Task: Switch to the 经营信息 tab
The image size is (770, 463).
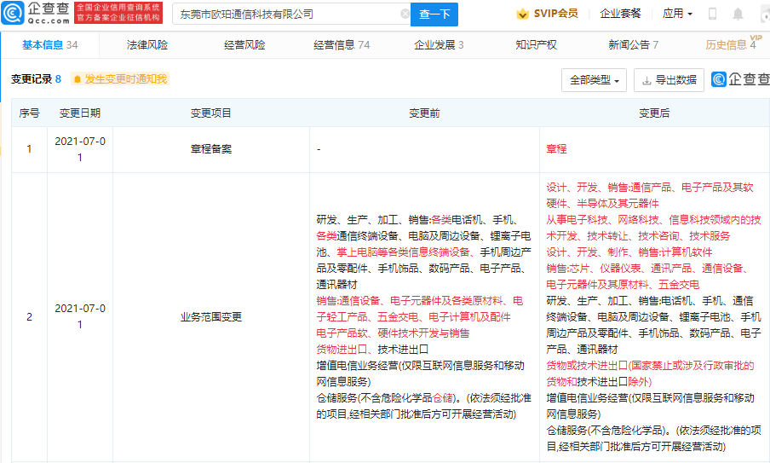Action: pos(342,44)
